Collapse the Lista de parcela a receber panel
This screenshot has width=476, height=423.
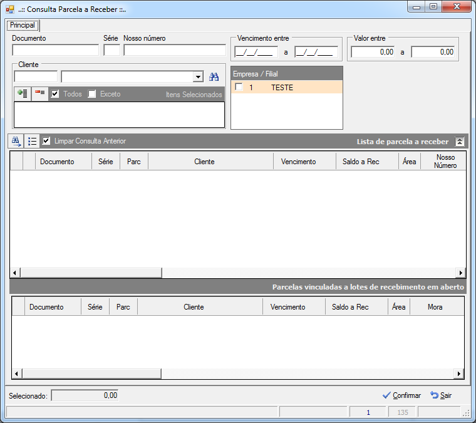[x=460, y=142]
